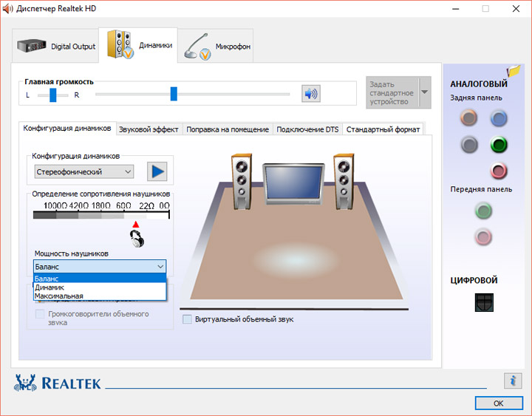532x416 pixels.
Task: Select the pink rear panel jack
Action: coord(499,171)
